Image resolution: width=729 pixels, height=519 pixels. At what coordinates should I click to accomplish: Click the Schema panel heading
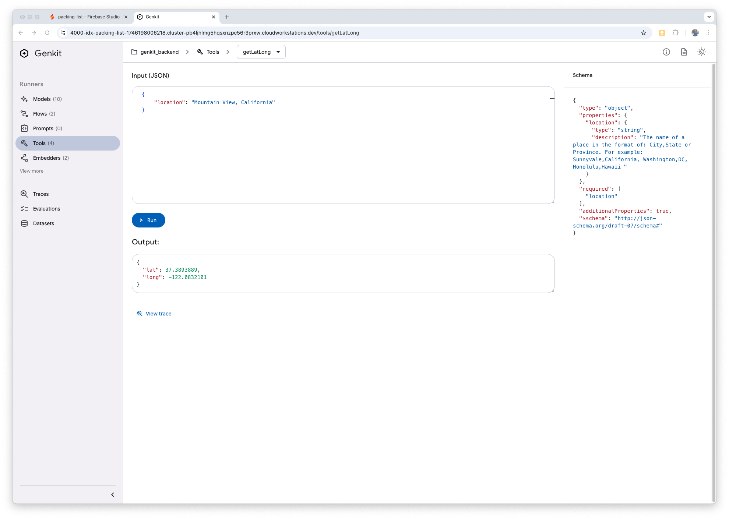[582, 75]
